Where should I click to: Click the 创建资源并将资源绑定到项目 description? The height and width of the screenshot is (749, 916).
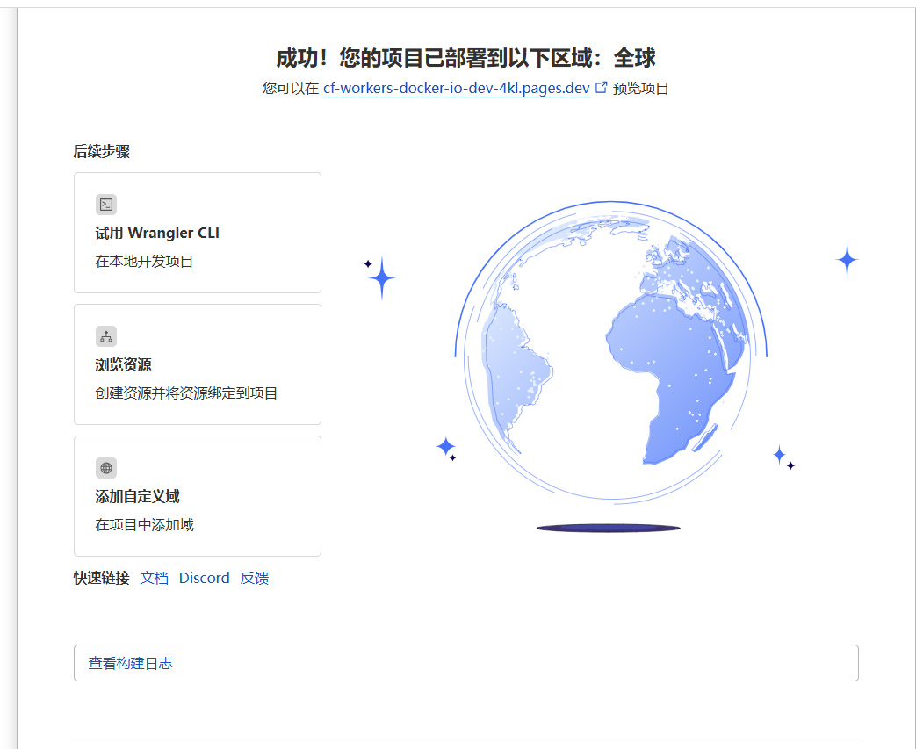coord(186,393)
